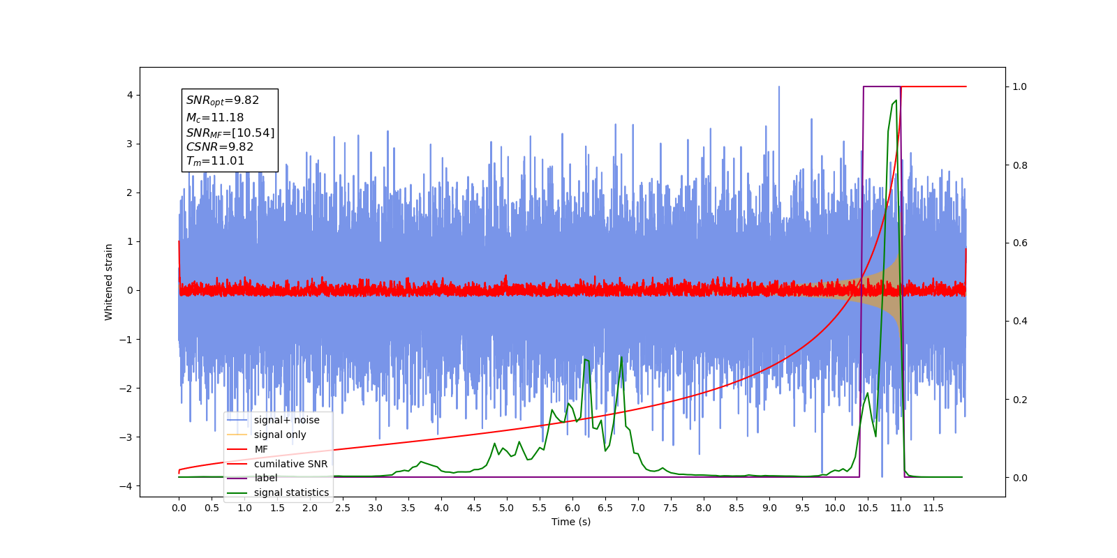The image size is (1117, 558).
Task: Click the red line sample beside "cumilative SNR"
Action: pyautogui.click(x=237, y=464)
